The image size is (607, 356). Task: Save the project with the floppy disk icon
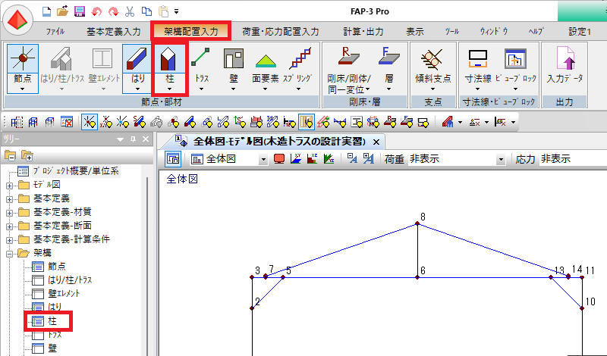click(x=80, y=11)
